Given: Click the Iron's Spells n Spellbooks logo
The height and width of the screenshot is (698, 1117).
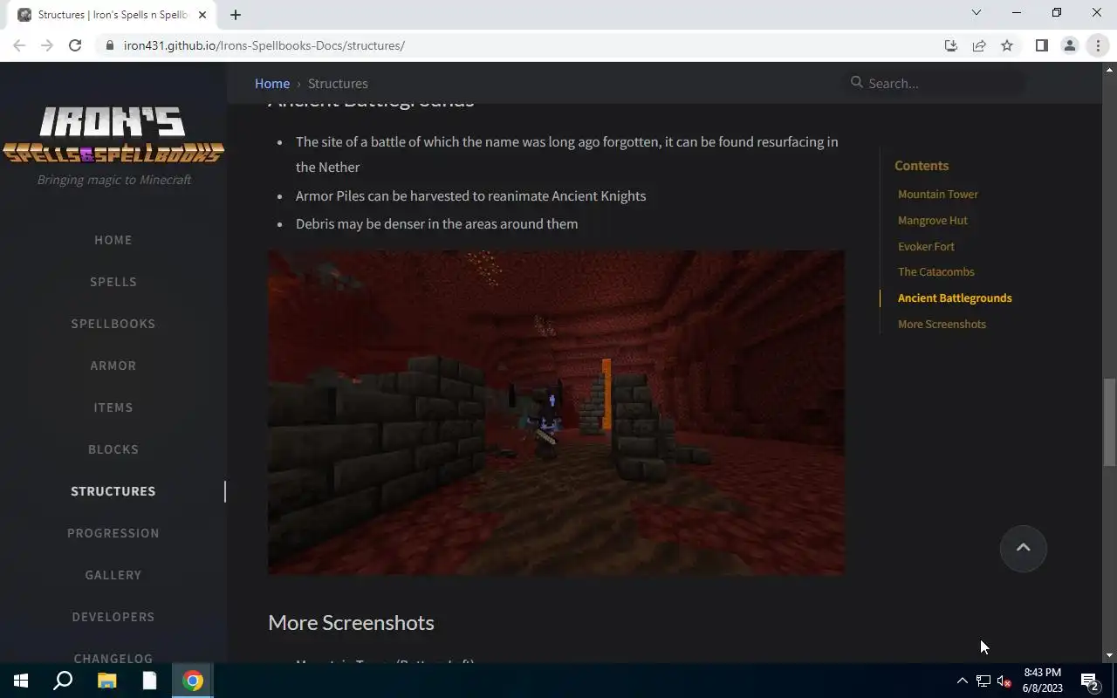Looking at the screenshot, I should pos(113,135).
